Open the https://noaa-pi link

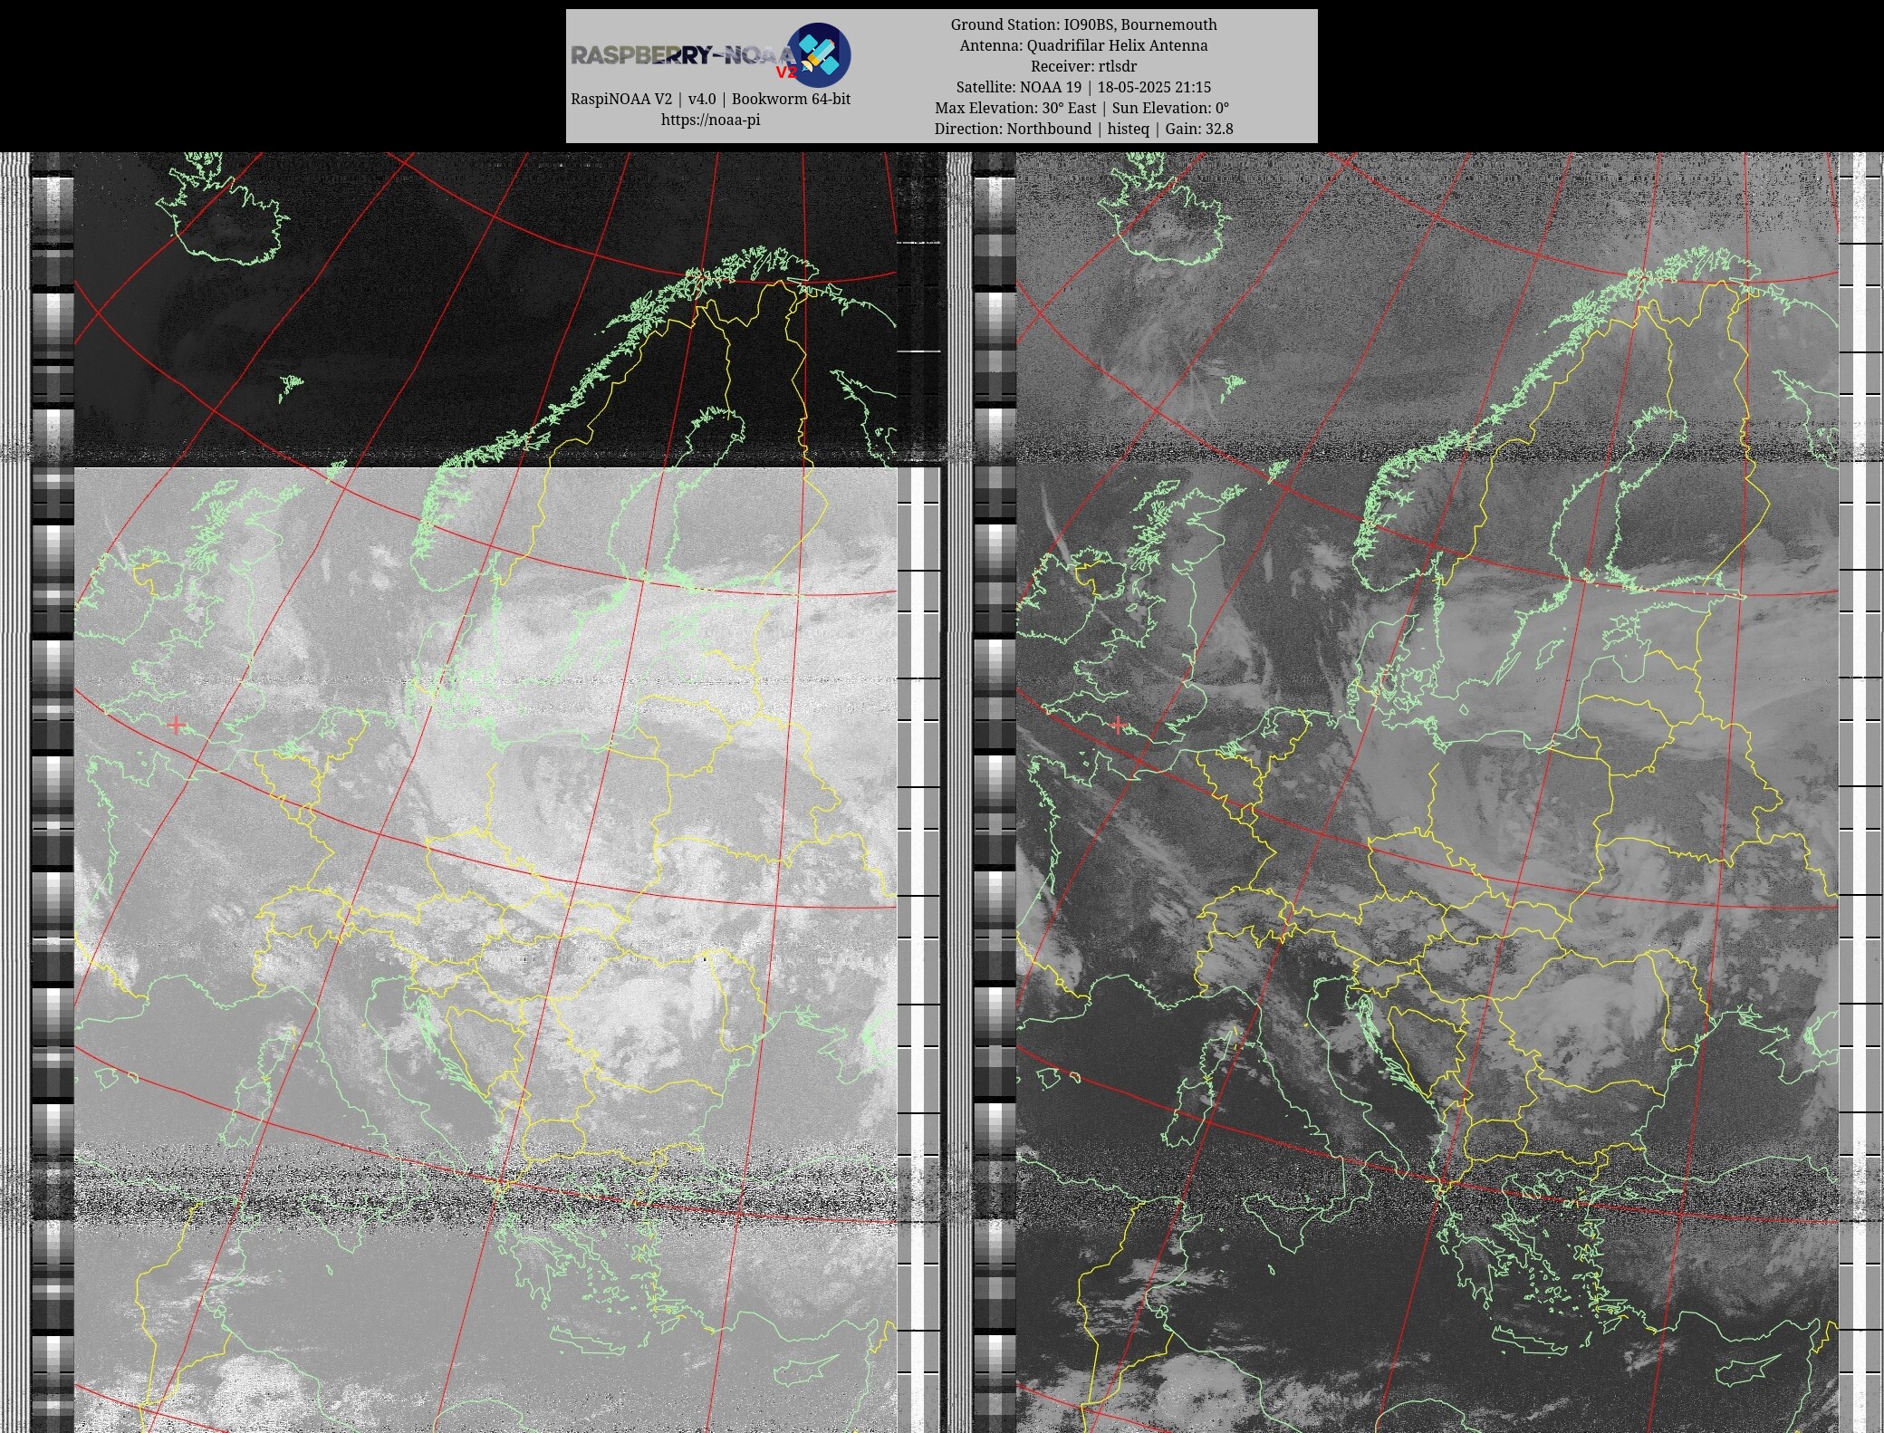point(710,120)
